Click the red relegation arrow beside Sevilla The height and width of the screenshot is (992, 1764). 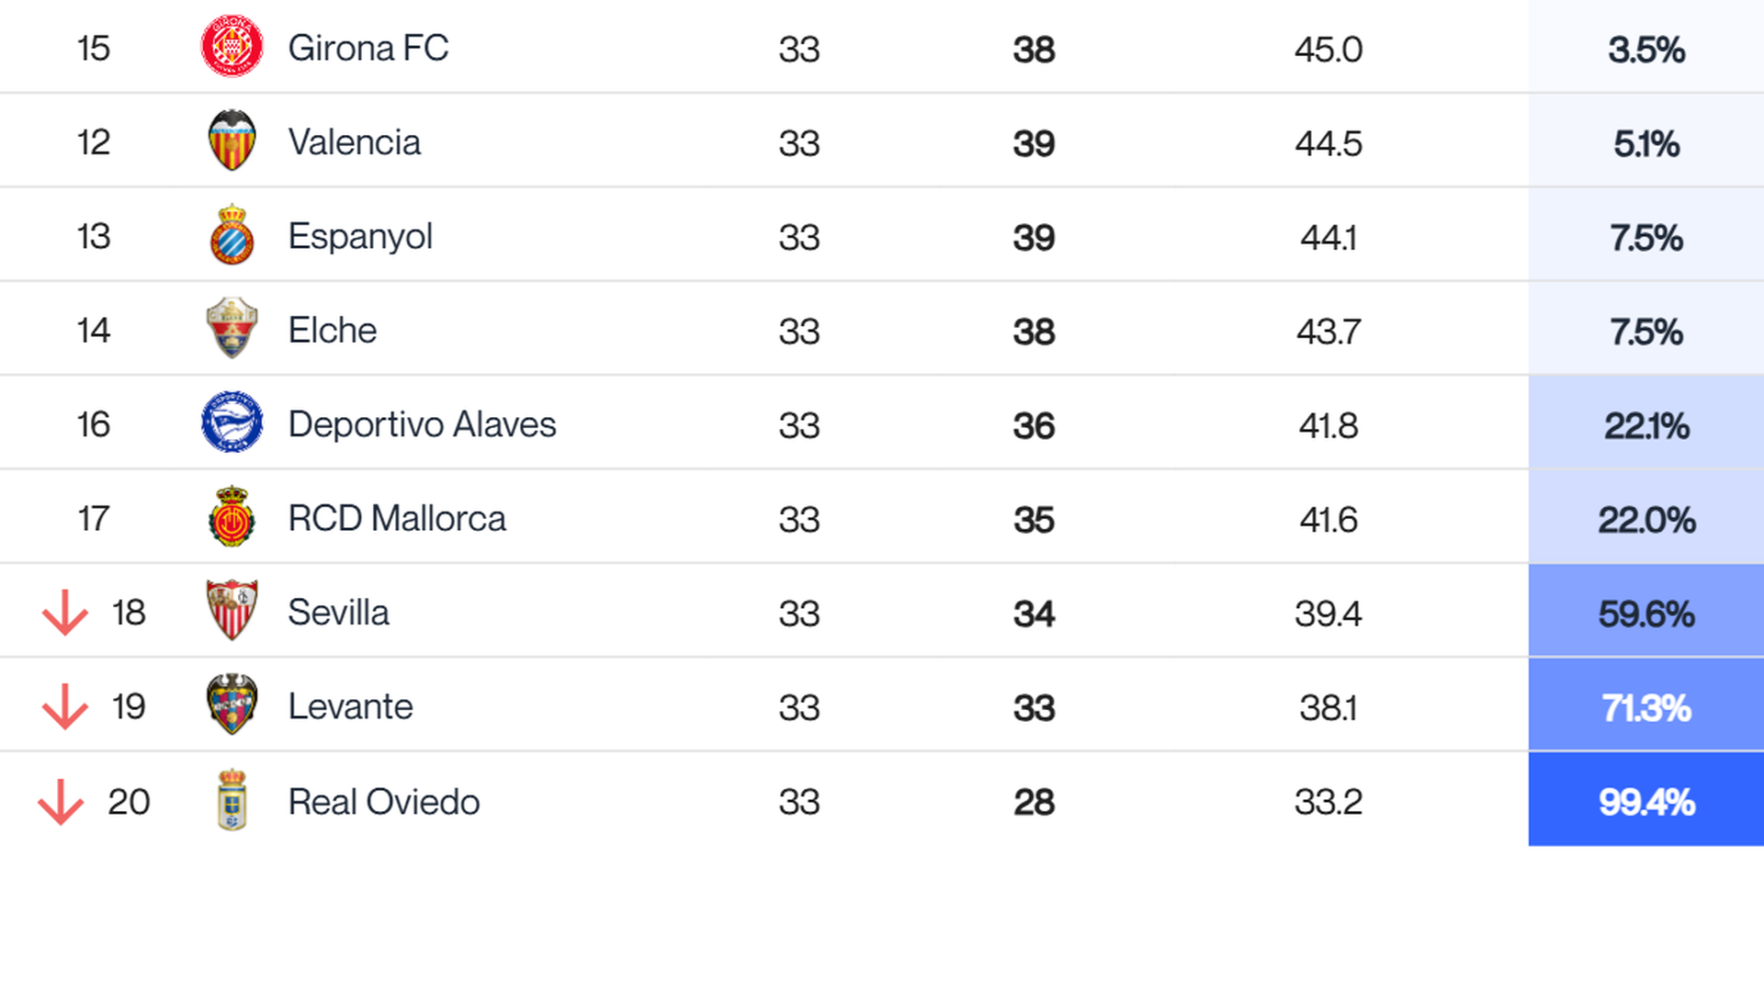(64, 613)
